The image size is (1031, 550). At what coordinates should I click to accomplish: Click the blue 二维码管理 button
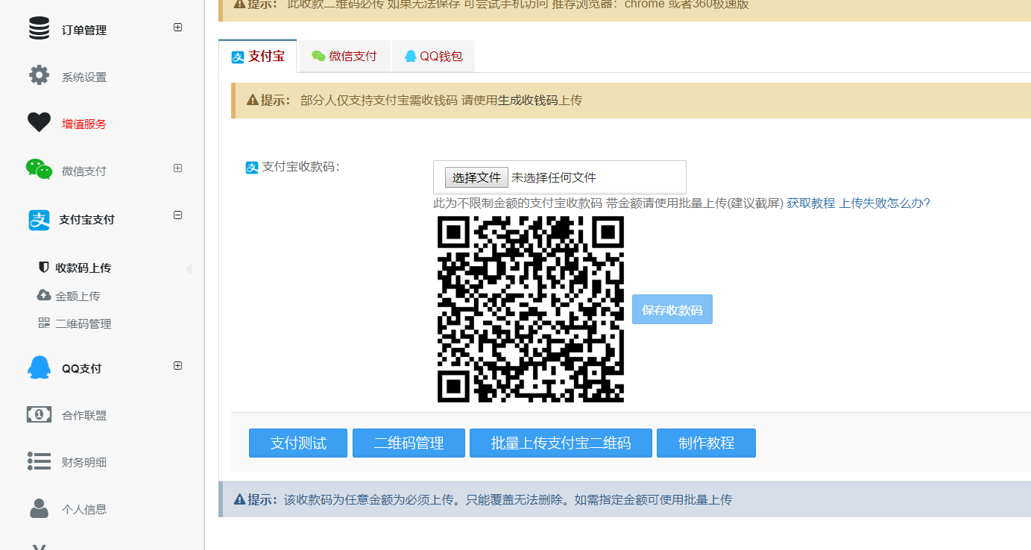point(409,443)
